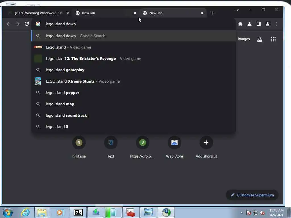Viewport: 291px width, 218px height.
Task: Open the Extensions puzzle-piece icon
Action: (x=240, y=24)
